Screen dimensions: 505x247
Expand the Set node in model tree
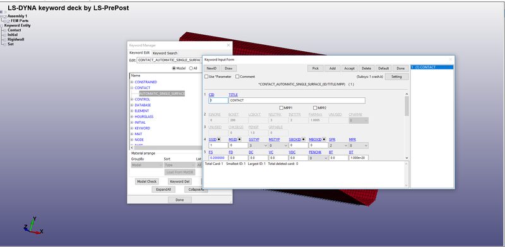[x=5, y=44]
